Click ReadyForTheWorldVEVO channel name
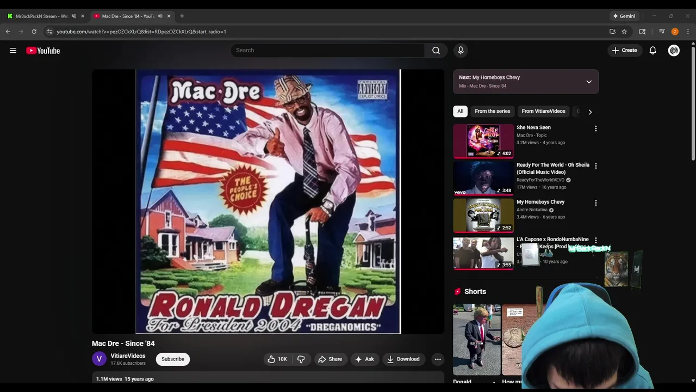Screen dimensions: 696x392 [540, 180]
